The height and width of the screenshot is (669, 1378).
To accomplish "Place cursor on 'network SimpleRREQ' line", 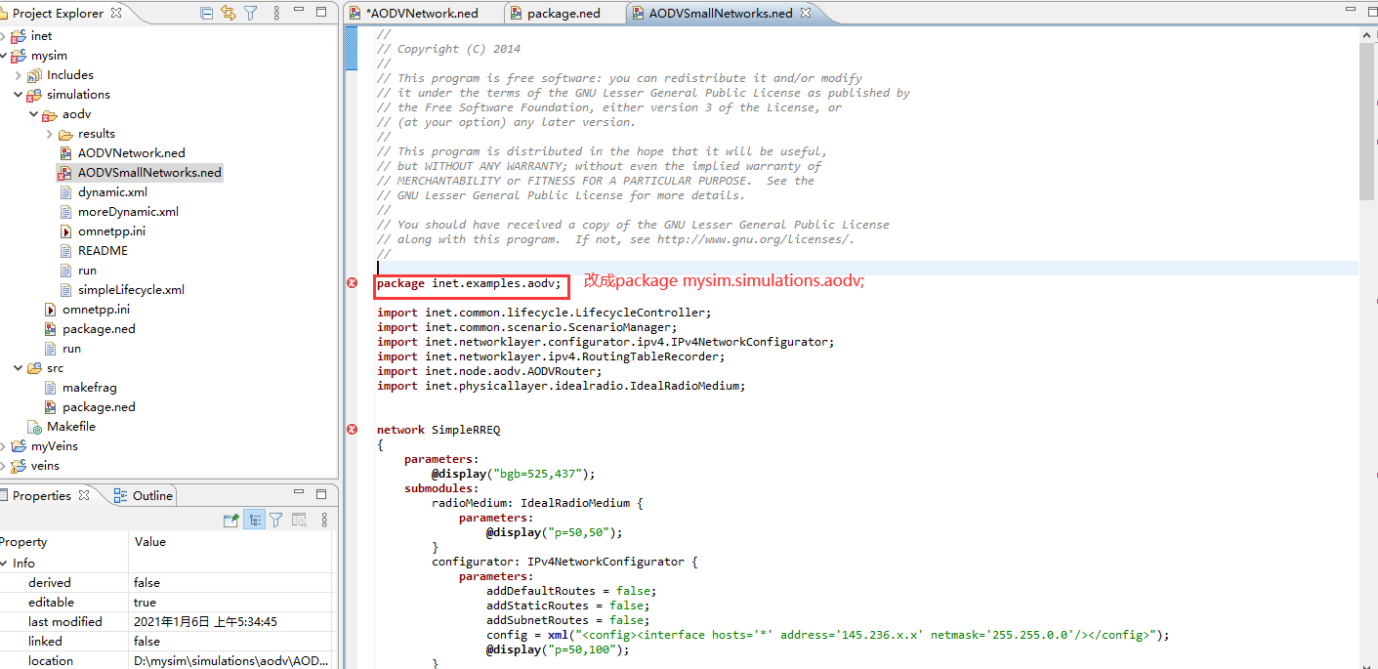I will tap(438, 430).
